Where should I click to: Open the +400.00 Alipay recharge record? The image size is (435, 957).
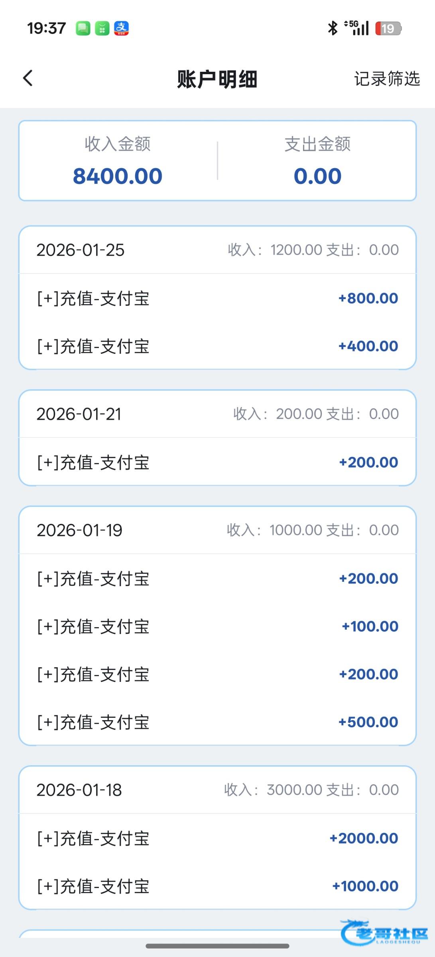point(217,346)
